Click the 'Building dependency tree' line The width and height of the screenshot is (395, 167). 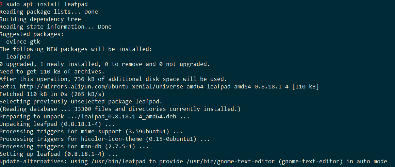[40, 19]
